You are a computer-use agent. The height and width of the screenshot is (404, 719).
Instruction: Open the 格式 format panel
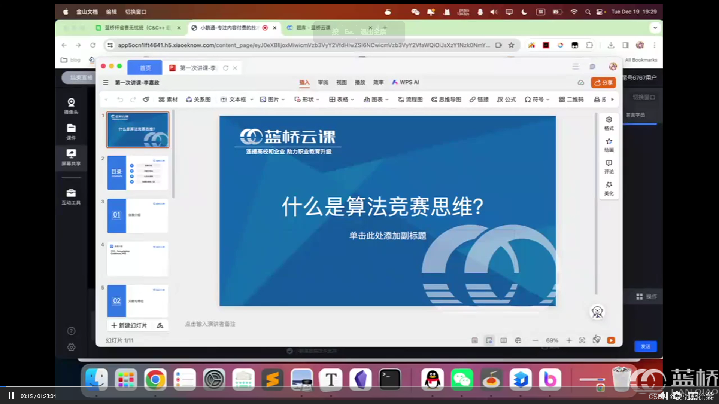pyautogui.click(x=609, y=123)
